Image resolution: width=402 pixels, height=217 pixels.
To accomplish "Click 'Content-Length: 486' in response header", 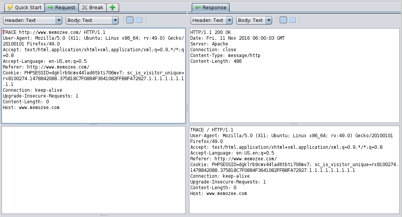I will click(216, 61).
